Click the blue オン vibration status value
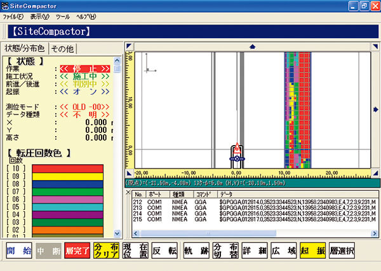The width and height of the screenshot is (381, 271). [85, 92]
